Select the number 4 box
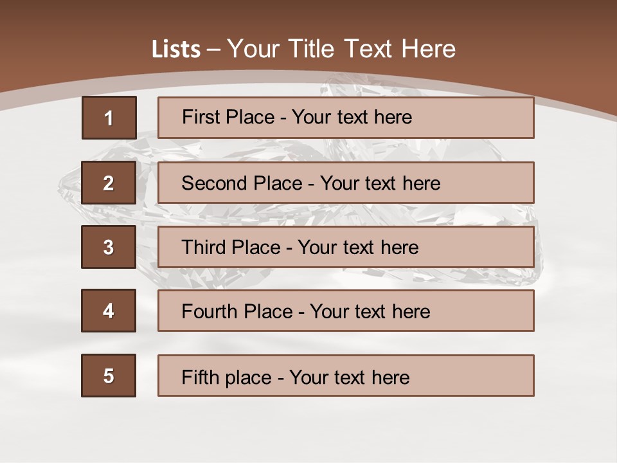Image resolution: width=617 pixels, height=463 pixels. [109, 311]
